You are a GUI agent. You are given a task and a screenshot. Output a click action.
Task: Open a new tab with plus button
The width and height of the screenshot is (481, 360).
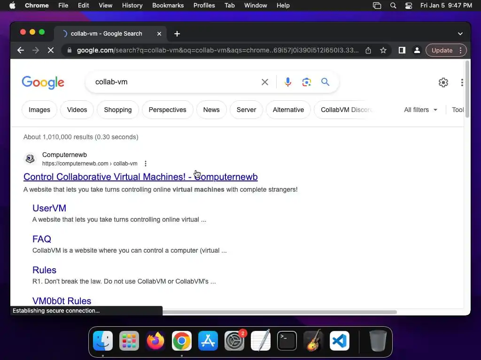pos(177,34)
